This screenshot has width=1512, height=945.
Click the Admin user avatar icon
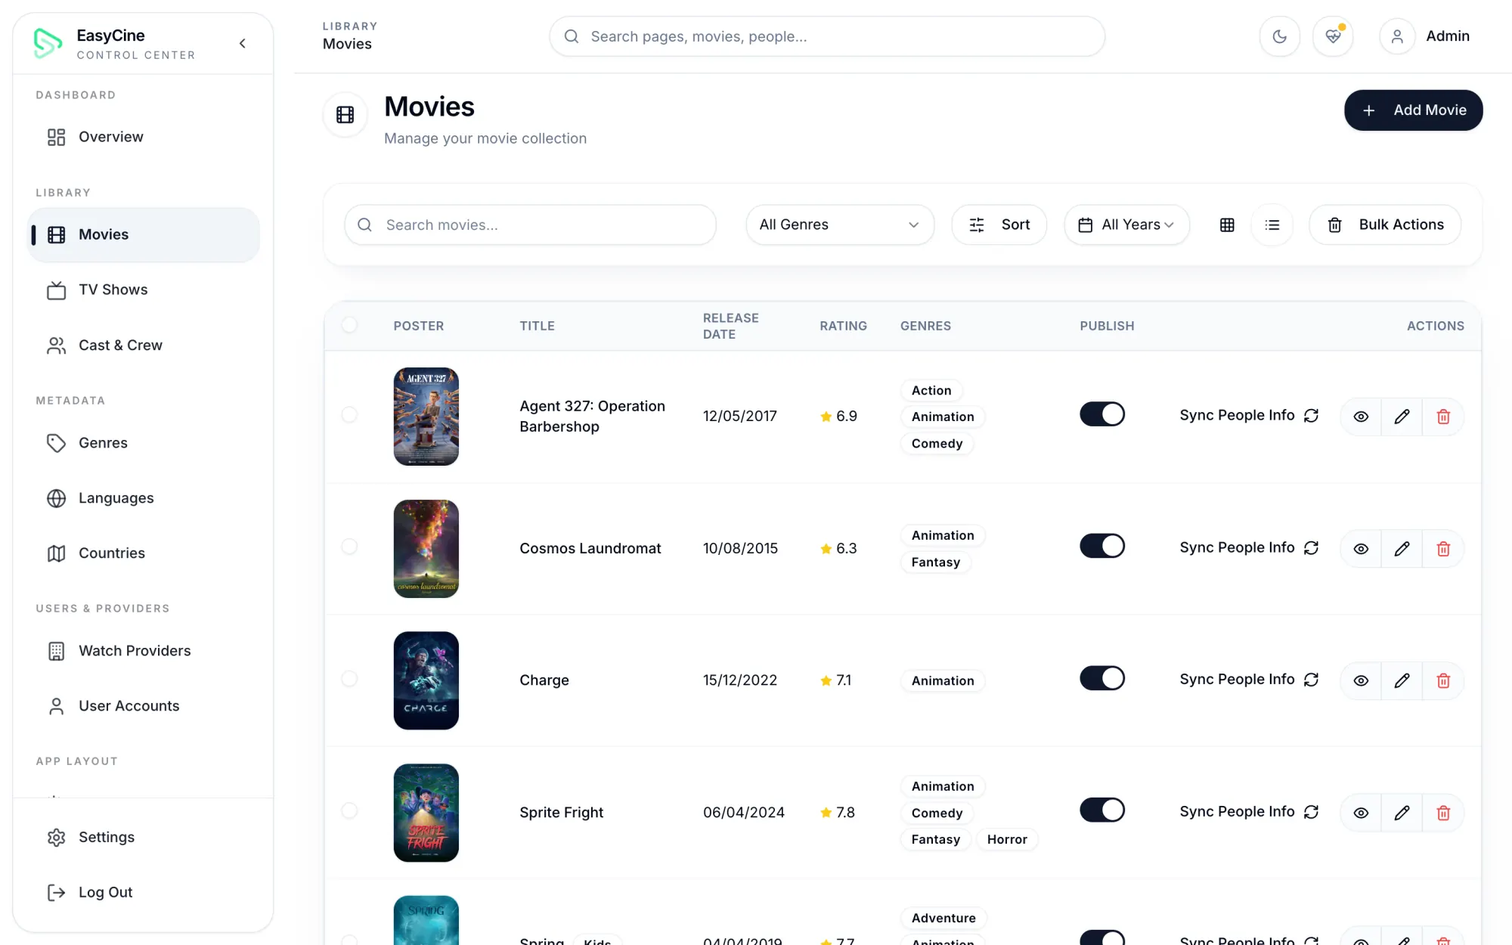click(x=1397, y=36)
